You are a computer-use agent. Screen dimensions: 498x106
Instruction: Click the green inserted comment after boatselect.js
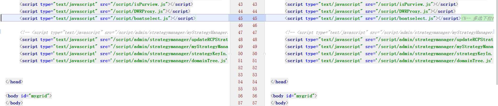(x=477, y=18)
